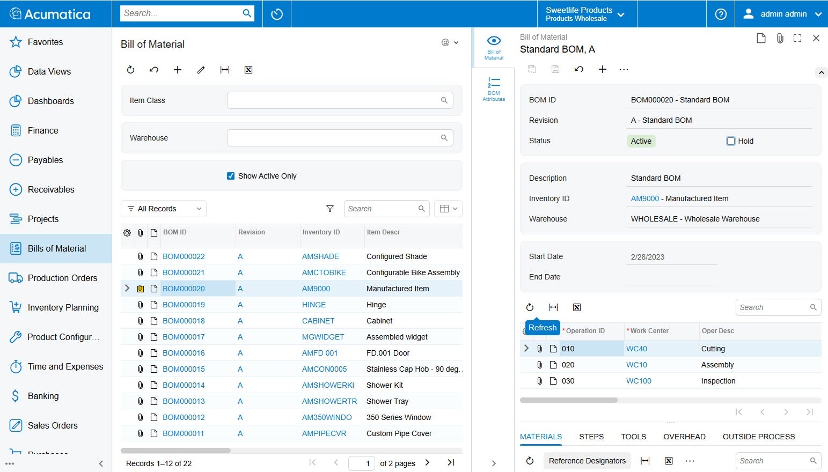Open the Sweetlife Products tenant dropdown
Screen dimensions: 828x472
point(586,13)
